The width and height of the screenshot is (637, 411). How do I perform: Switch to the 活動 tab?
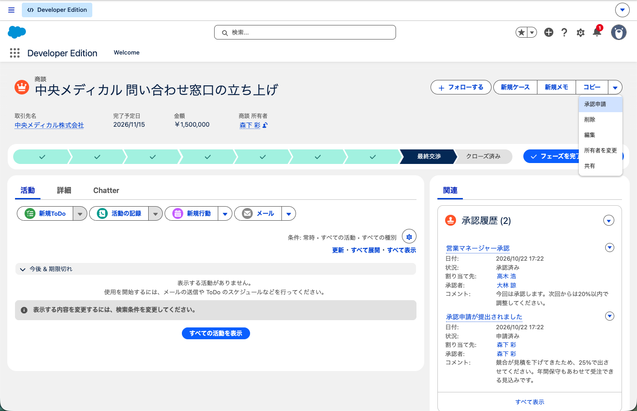click(28, 190)
